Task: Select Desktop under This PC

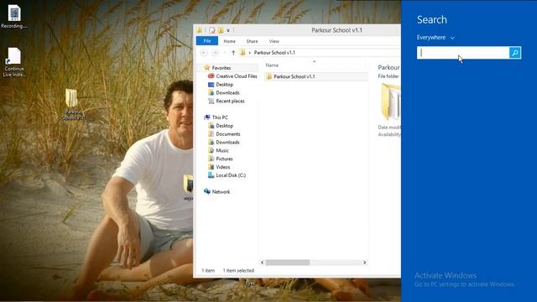Action: [224, 126]
